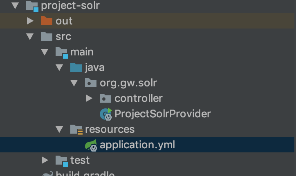Viewport: 296px width, 176px height.
Task: Click the resources folder icon
Action: point(76,130)
